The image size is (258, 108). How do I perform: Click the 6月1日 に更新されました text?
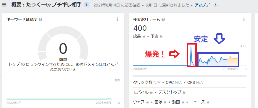tap(167, 5)
